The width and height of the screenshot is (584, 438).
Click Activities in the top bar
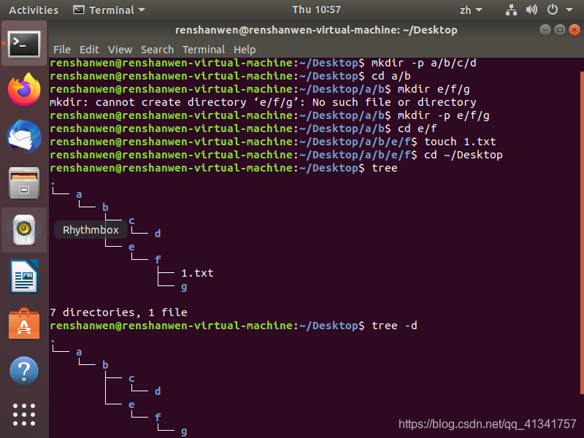pyautogui.click(x=34, y=10)
